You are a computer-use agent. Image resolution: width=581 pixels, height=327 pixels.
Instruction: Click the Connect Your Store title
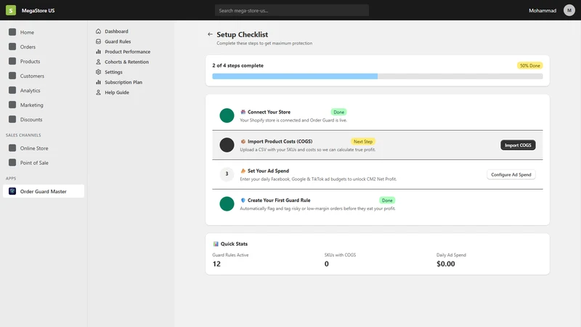(x=269, y=112)
